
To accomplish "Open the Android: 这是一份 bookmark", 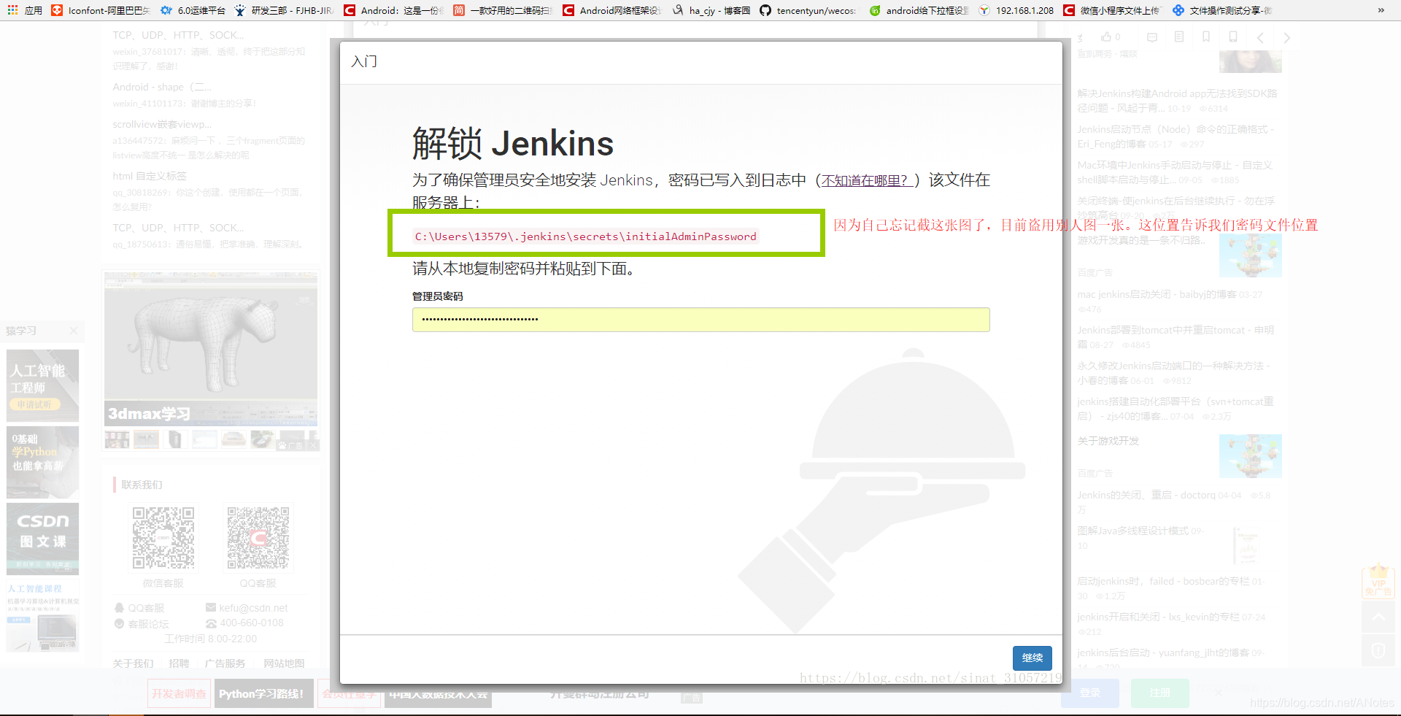I will point(394,10).
